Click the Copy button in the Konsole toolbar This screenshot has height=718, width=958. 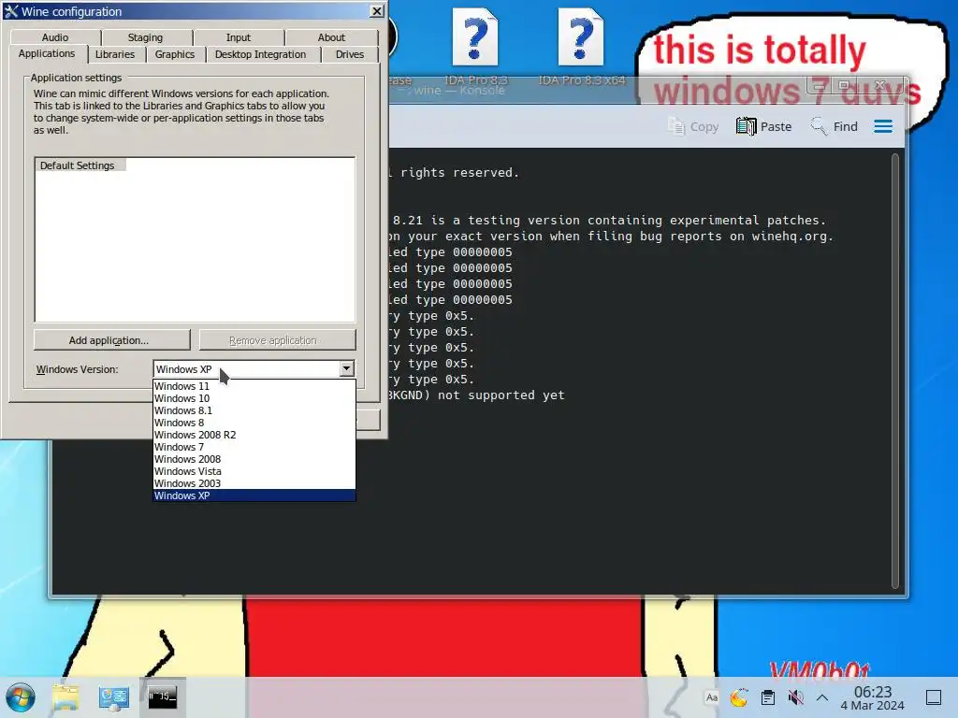(x=693, y=126)
